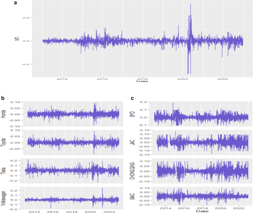Click the panel label 'a'
This screenshot has width=253, height=213.
(16, 3)
